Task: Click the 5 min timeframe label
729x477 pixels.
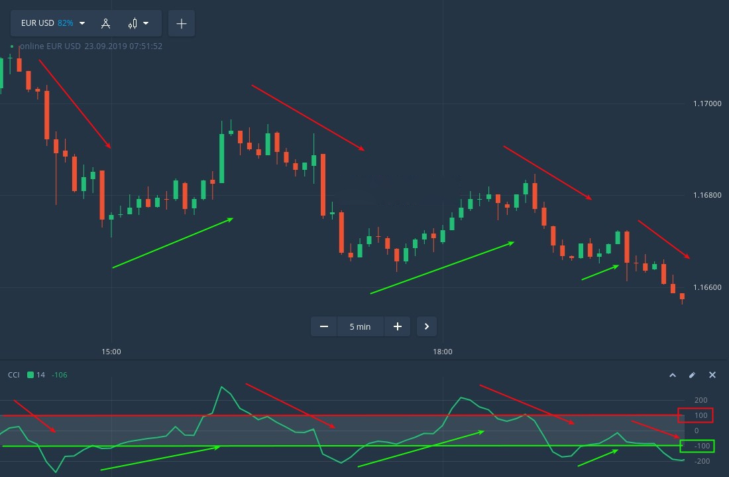Action: click(x=361, y=326)
